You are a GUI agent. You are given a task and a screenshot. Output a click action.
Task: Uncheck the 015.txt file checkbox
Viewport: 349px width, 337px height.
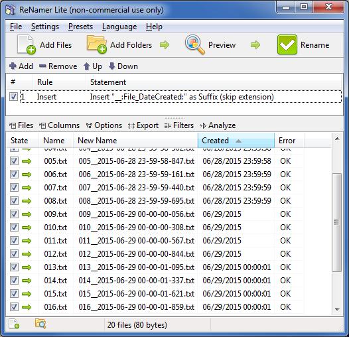(14, 294)
